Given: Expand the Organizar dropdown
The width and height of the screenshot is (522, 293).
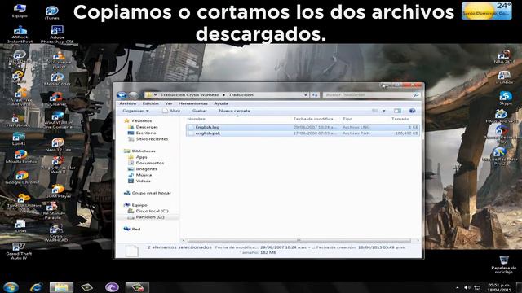Looking at the screenshot, I should [135, 111].
